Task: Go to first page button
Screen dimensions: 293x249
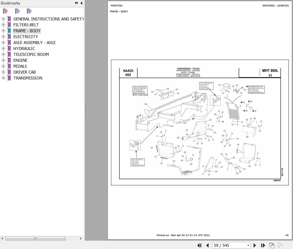Action: [x=199, y=245]
